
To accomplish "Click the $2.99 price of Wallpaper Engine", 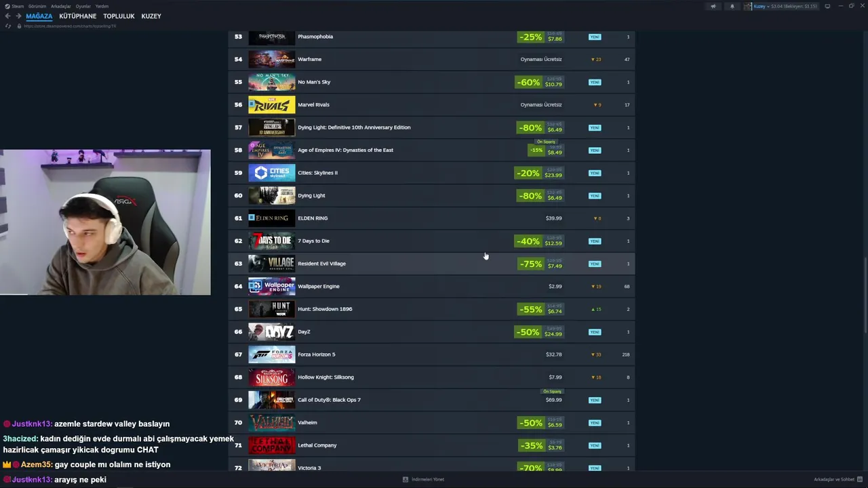I will pos(555,286).
